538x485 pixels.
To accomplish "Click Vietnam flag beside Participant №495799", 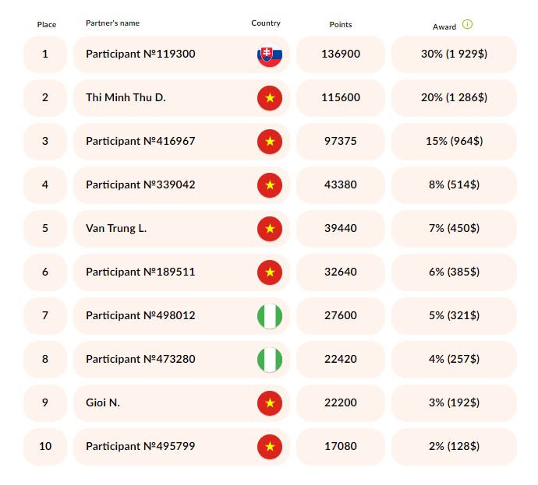I will click(x=270, y=447).
